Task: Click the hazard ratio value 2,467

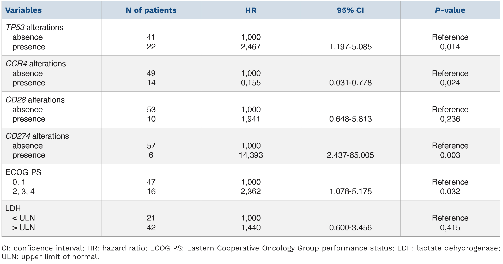Action: 251,47
